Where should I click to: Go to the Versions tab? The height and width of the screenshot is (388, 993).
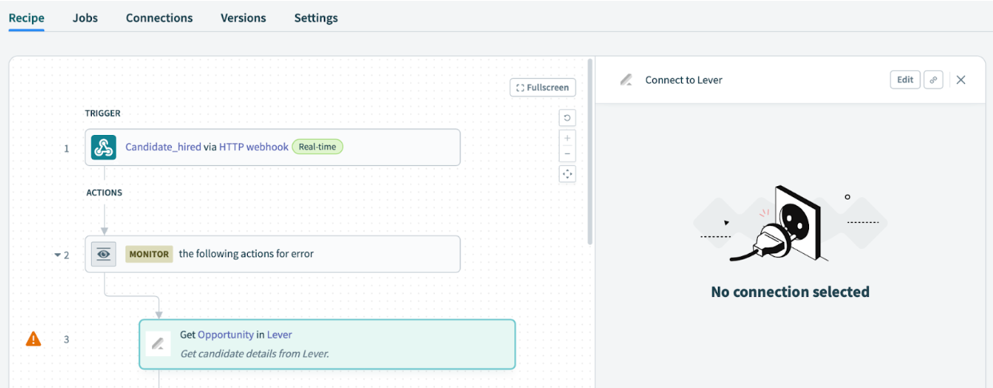click(243, 18)
